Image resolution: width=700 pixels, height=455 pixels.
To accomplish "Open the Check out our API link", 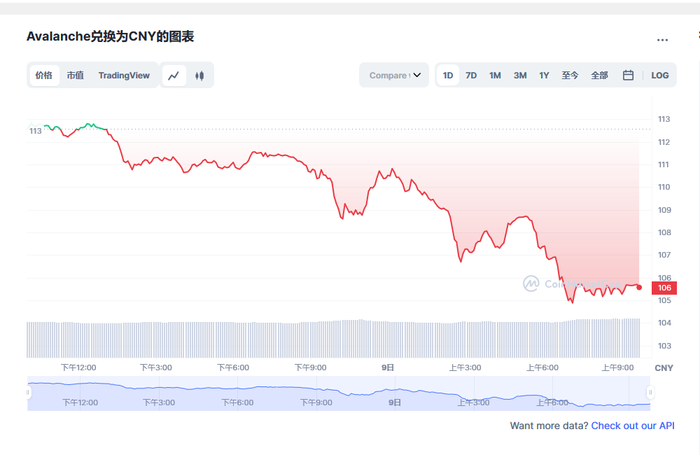I will coord(633,426).
